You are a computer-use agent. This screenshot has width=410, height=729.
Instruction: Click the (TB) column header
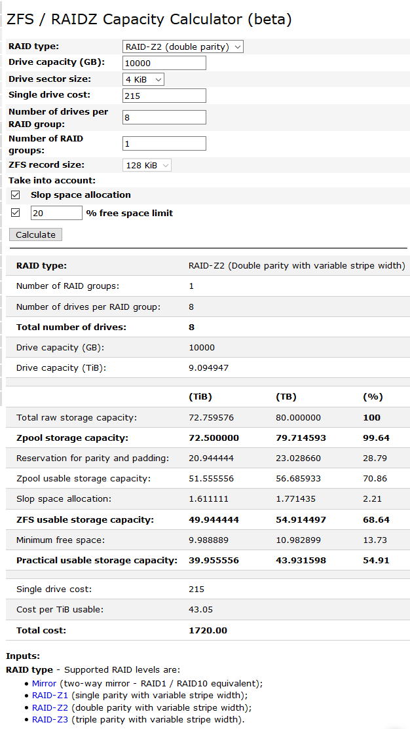[x=286, y=397]
